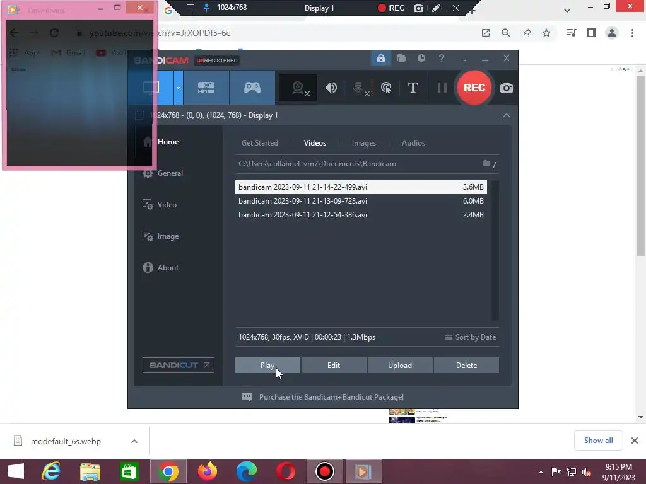The image size is (646, 484).
Task: Click the Chrome share page icon
Action: [x=526, y=33]
